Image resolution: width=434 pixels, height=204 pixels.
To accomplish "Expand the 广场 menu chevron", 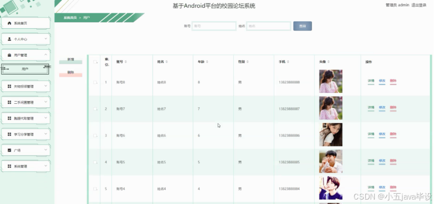I will coord(46,150).
